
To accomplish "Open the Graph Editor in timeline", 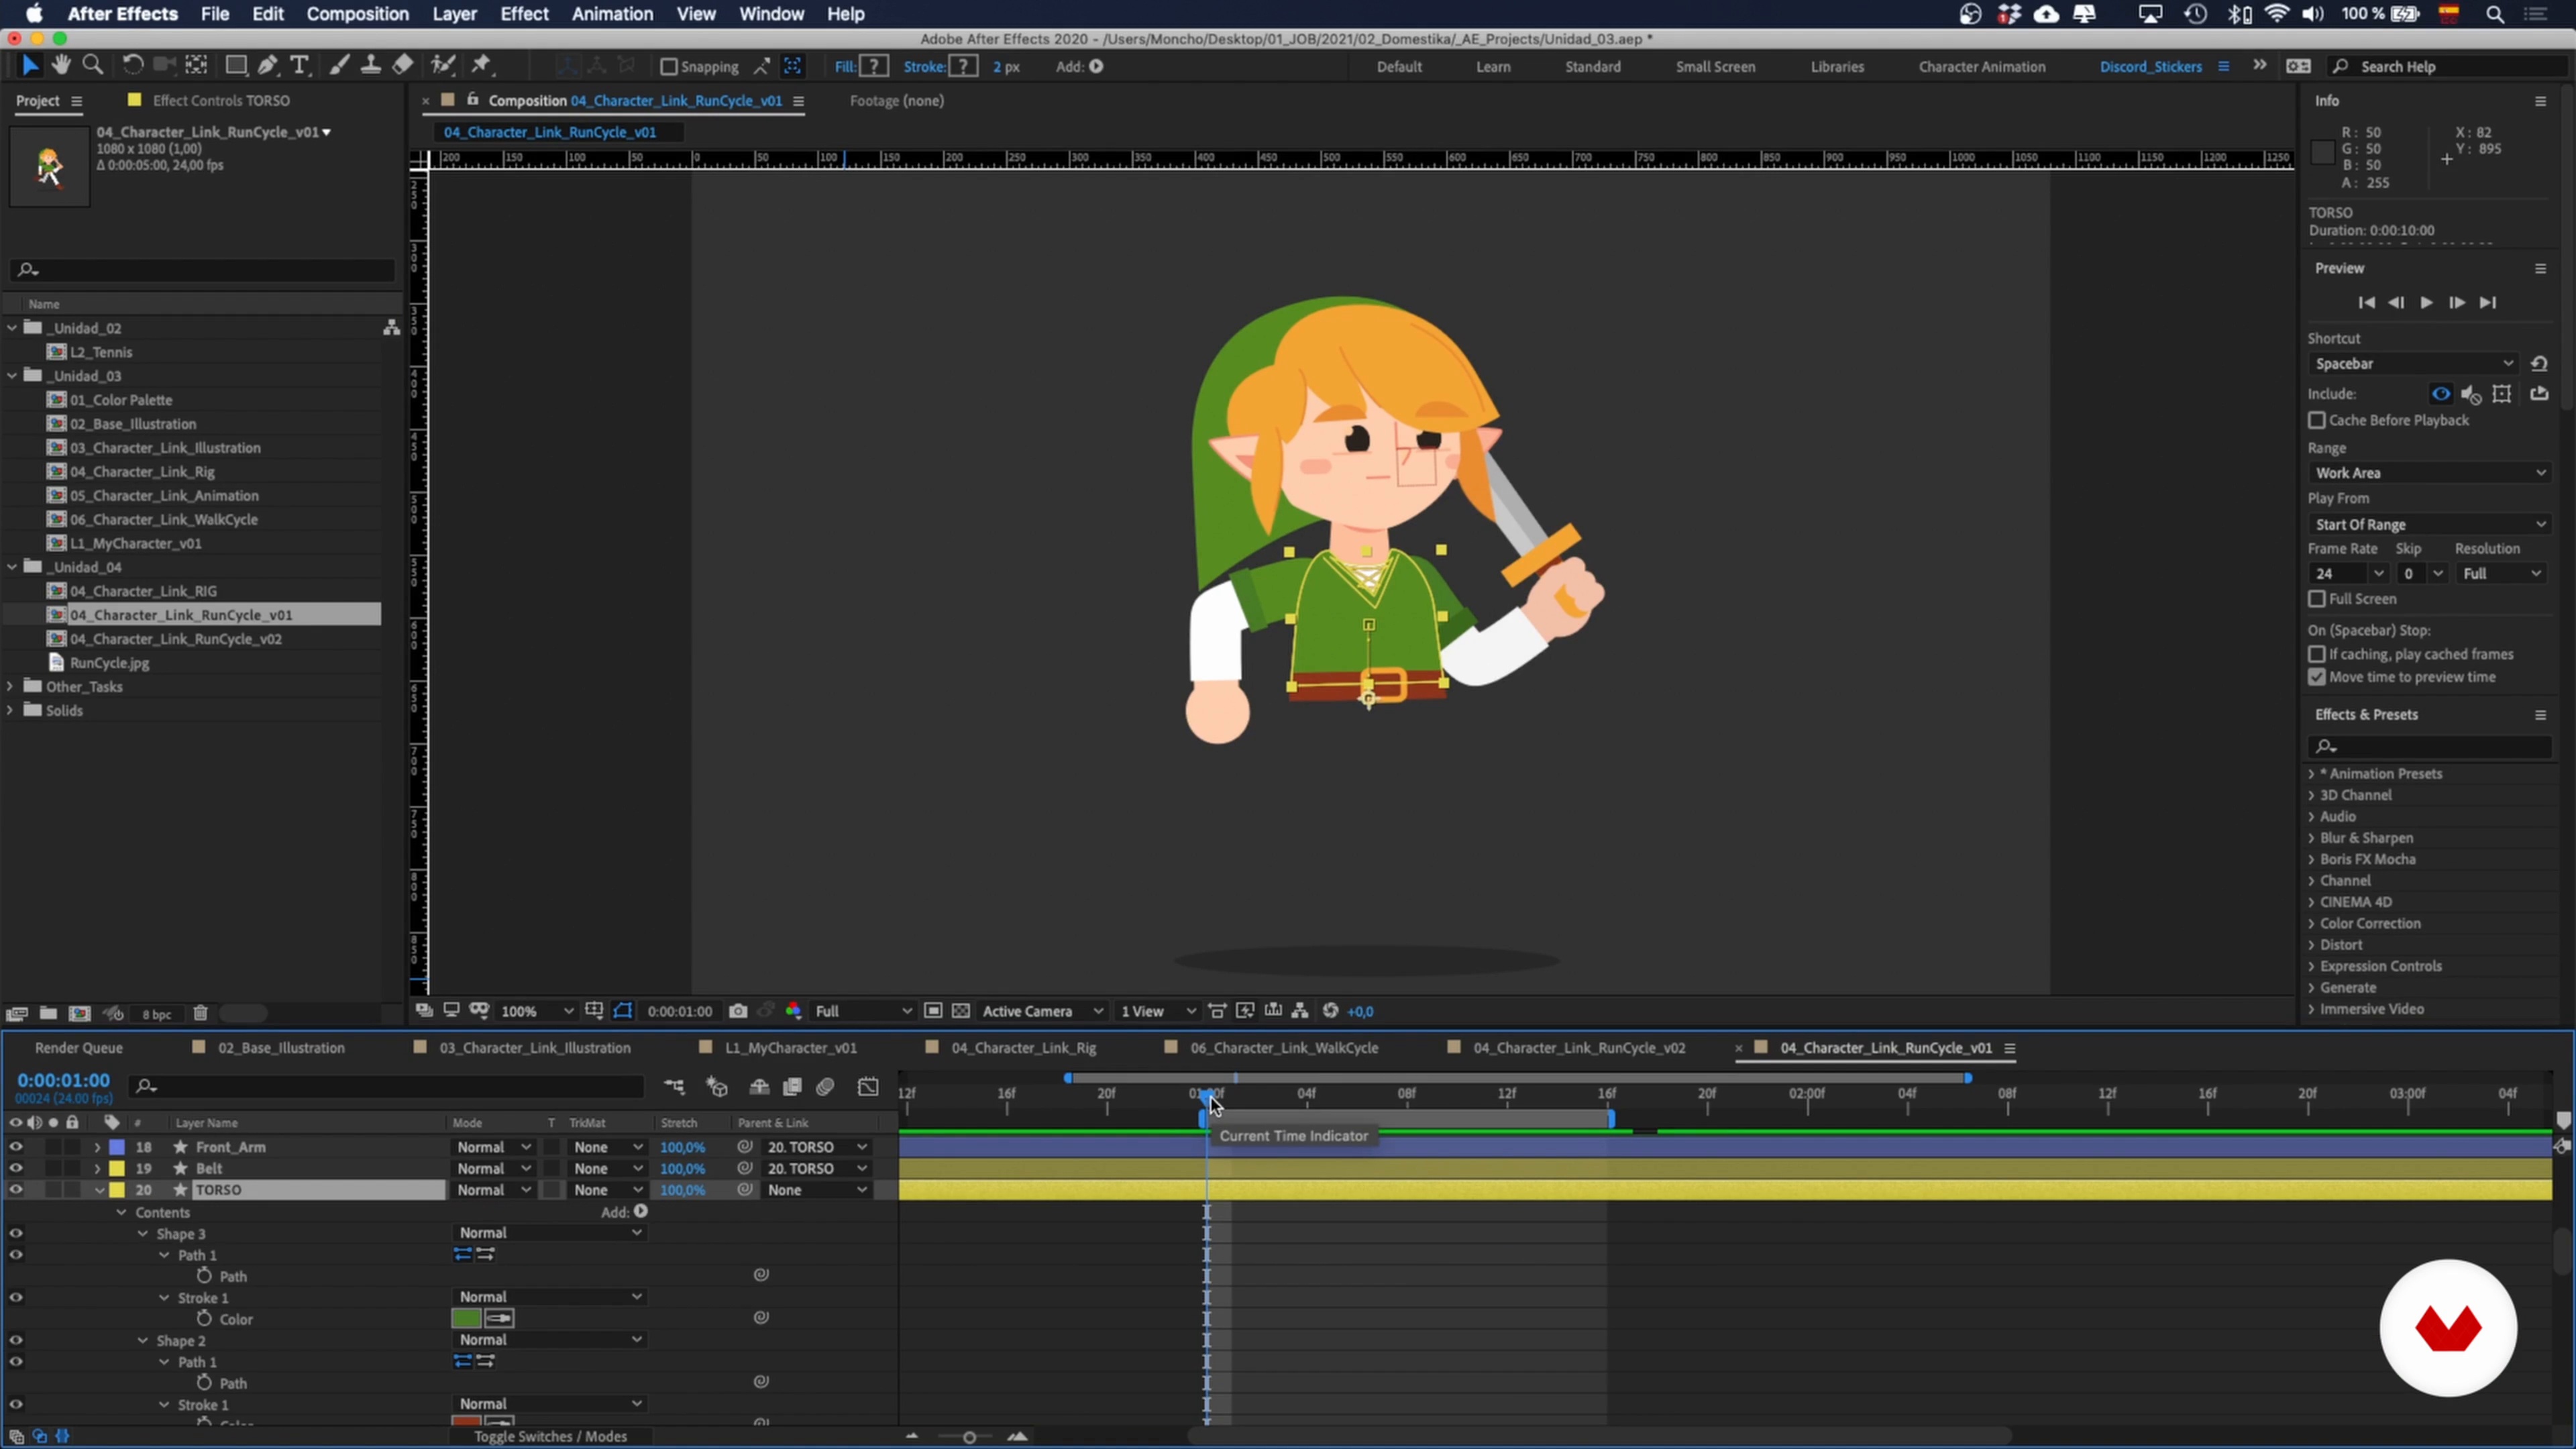I will tap(868, 1087).
